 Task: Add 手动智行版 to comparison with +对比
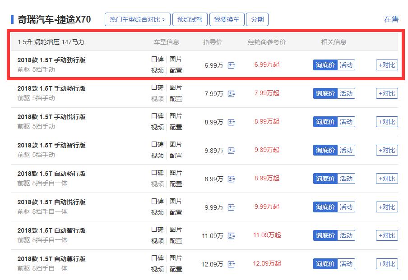[x=387, y=150]
